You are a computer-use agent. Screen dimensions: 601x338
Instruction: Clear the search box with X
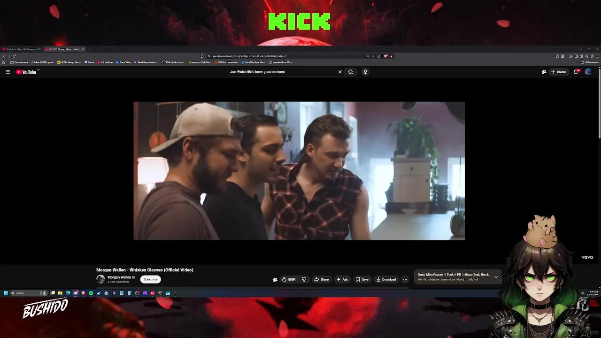coord(340,72)
